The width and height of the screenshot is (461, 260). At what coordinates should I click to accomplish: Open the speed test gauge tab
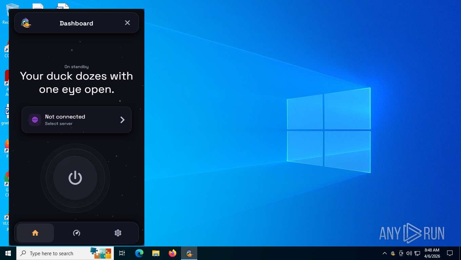77,233
